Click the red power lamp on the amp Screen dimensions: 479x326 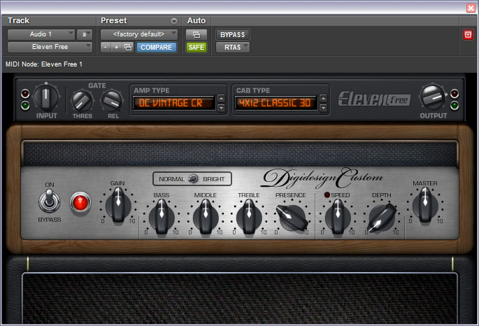pos(80,202)
